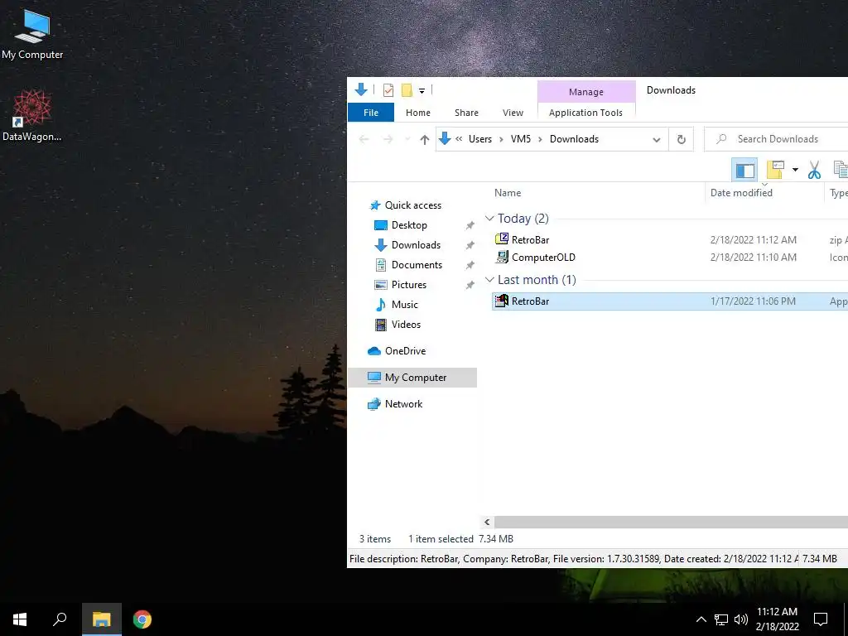
Task: Select the RetroBar application file
Action: point(669,301)
